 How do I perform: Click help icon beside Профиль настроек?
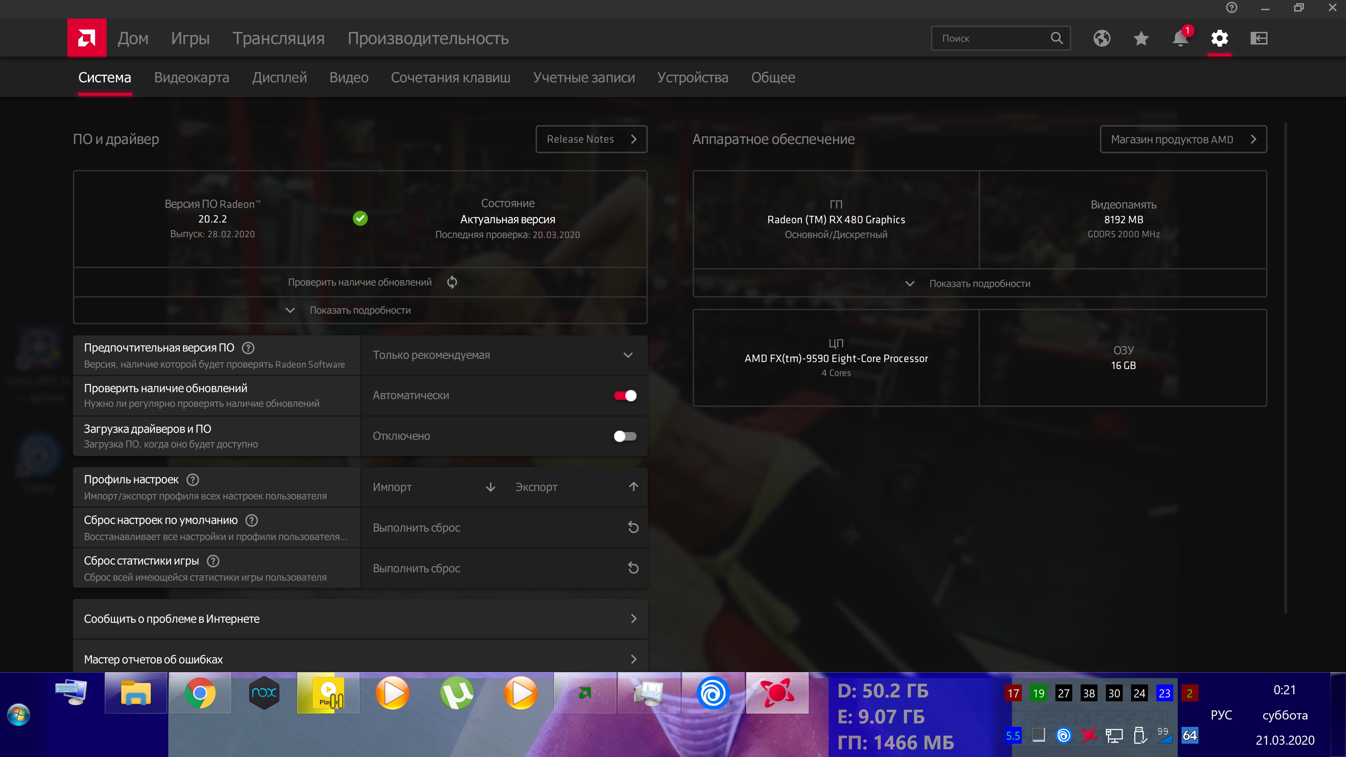pos(193,479)
